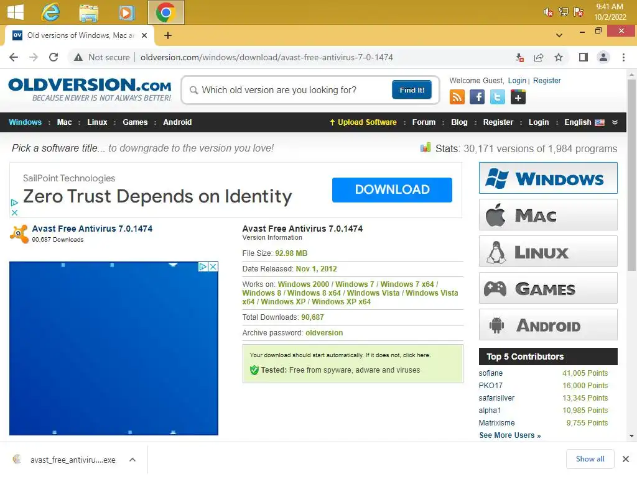This screenshot has width=637, height=477.
Task: Open the Games nav menu item
Action: [135, 122]
